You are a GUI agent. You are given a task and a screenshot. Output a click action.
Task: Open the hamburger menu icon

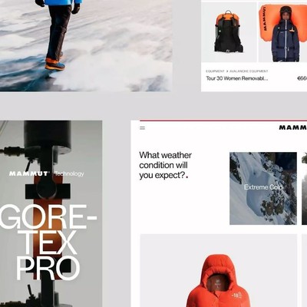(142, 128)
